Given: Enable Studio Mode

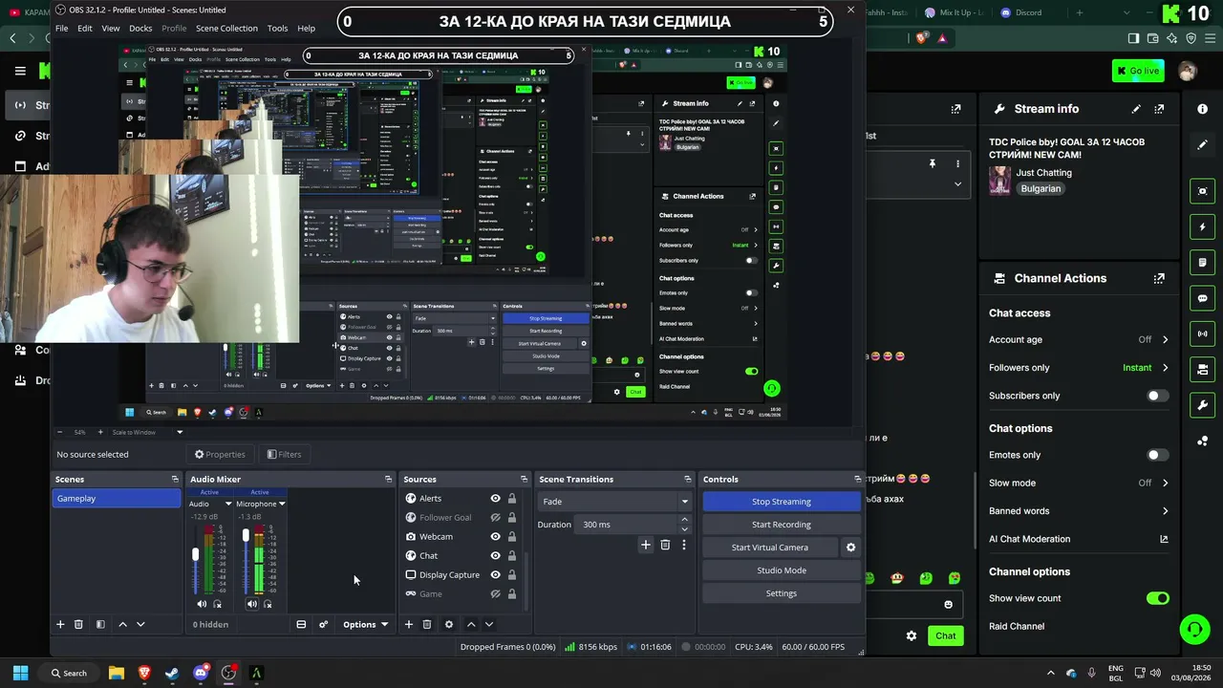Looking at the screenshot, I should pos(782,570).
